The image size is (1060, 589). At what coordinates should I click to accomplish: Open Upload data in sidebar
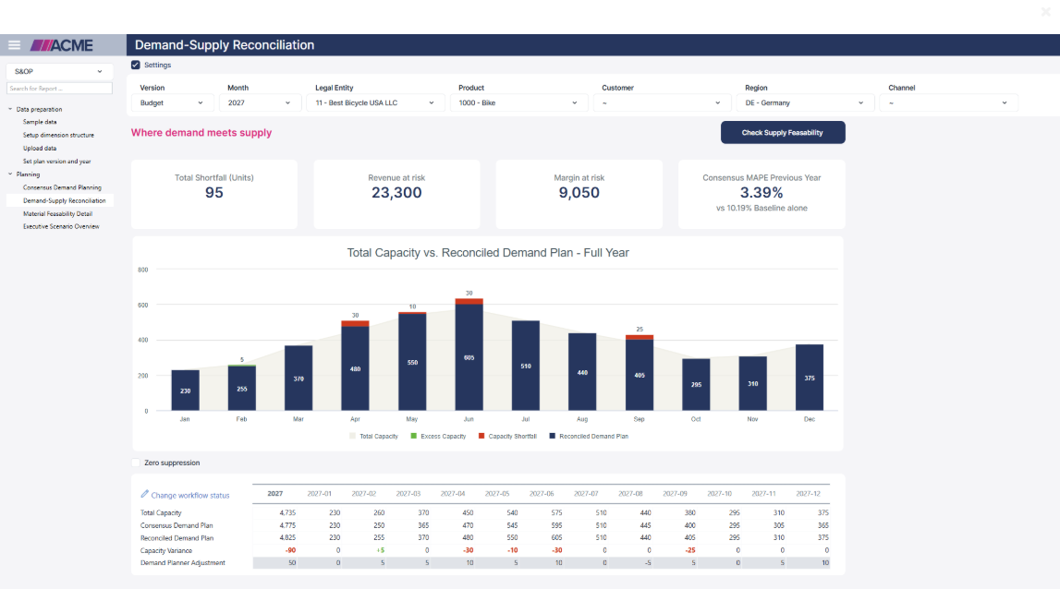point(40,148)
